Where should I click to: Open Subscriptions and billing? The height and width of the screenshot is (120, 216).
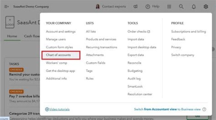tap(188, 31)
